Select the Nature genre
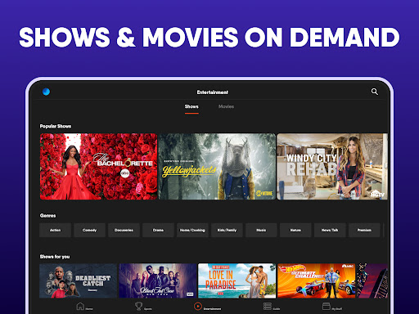Image resolution: width=419 pixels, height=314 pixels. [x=295, y=230]
